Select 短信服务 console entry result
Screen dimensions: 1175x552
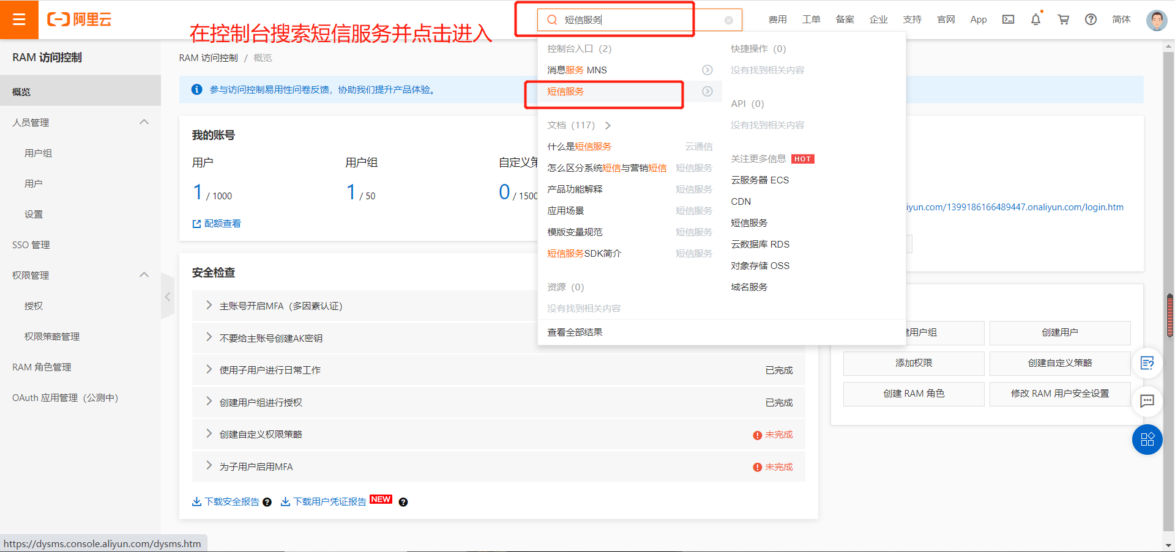pyautogui.click(x=565, y=92)
